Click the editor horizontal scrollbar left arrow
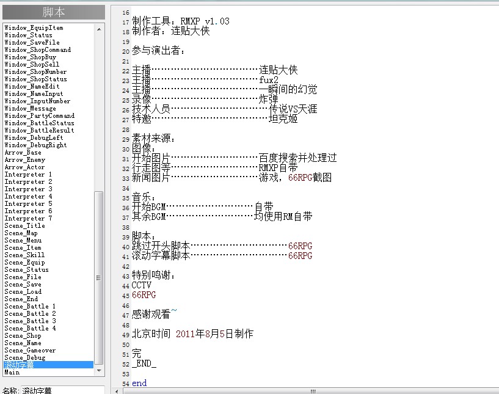The image size is (499, 394). (x=117, y=392)
